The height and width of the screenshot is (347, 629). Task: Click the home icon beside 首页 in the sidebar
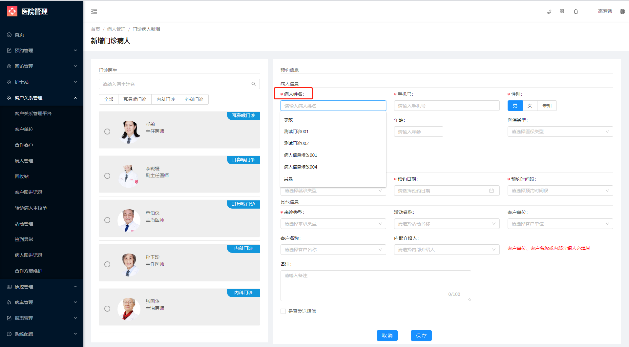(x=9, y=35)
